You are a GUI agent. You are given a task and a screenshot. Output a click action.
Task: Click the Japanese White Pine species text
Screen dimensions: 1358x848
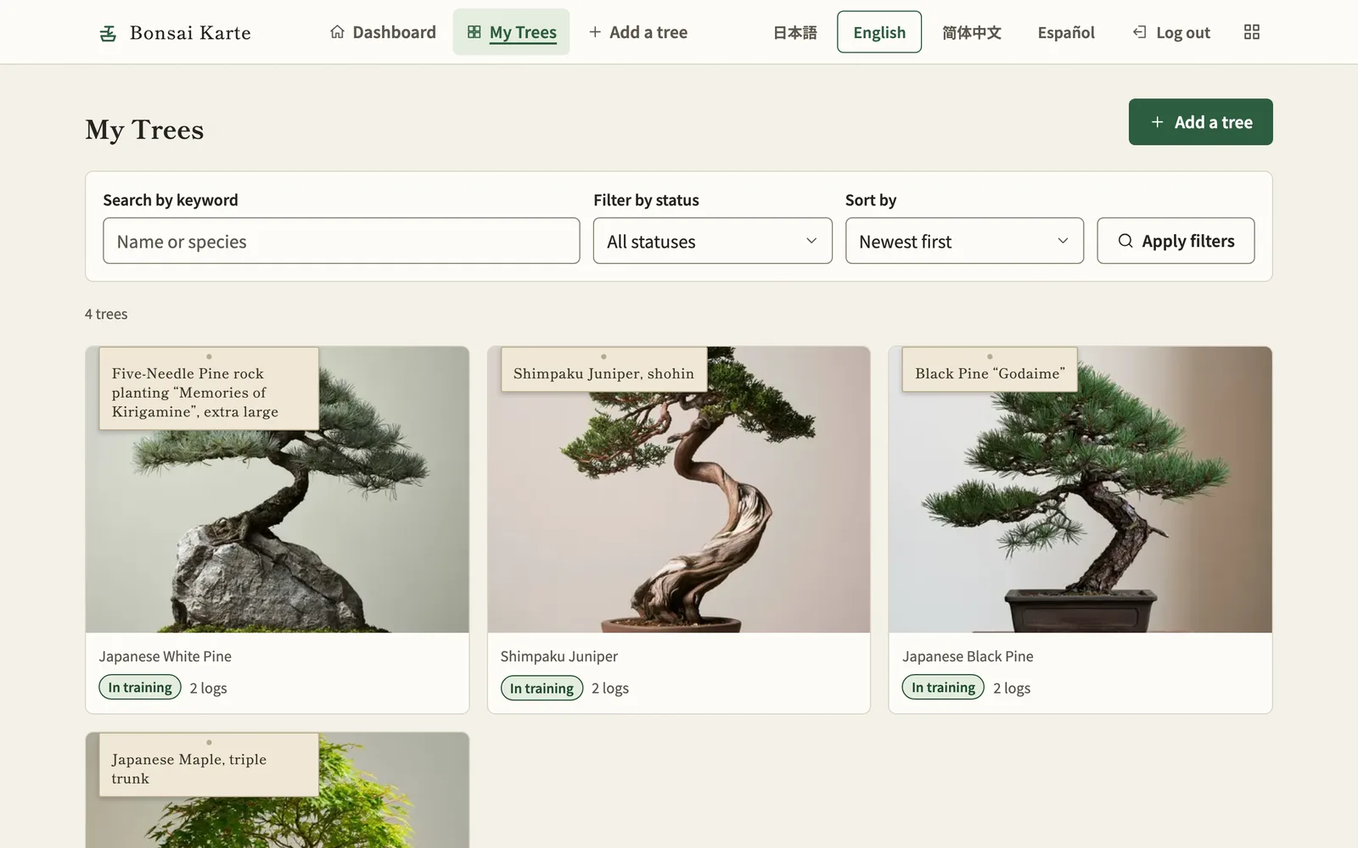point(165,656)
